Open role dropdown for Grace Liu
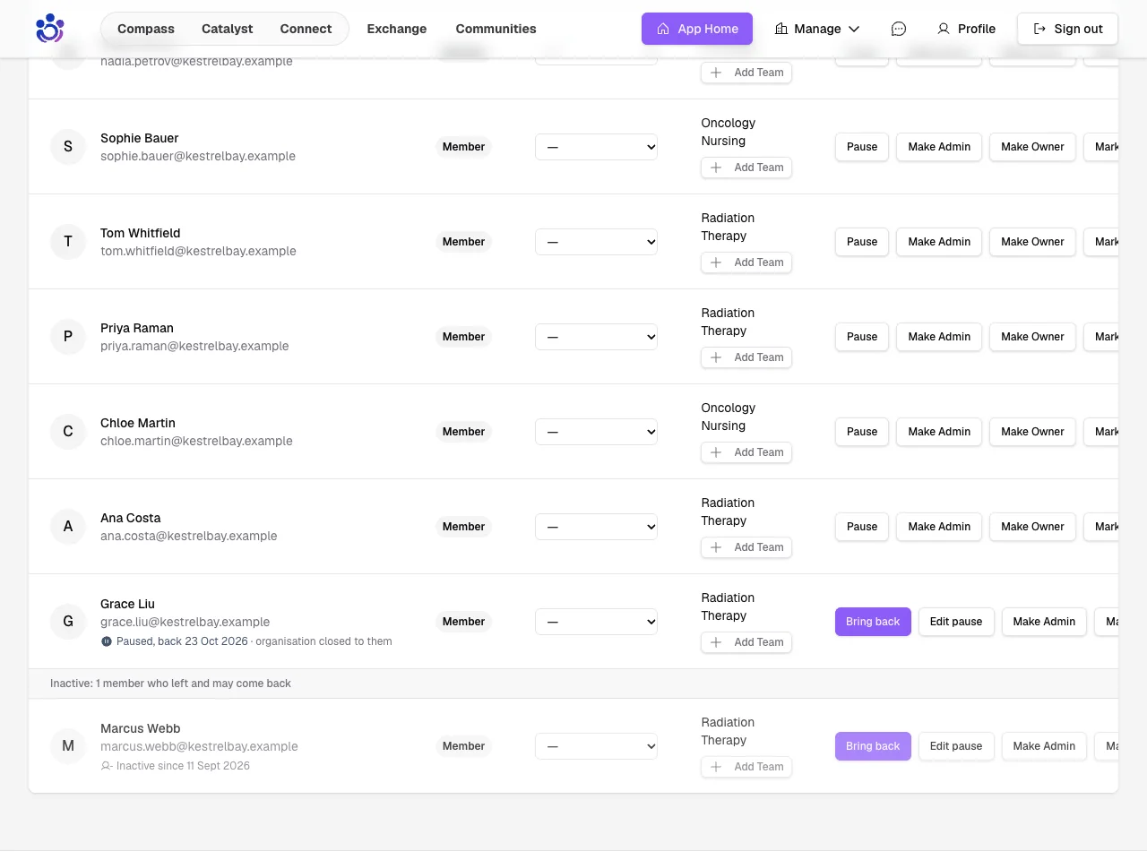 click(x=596, y=622)
